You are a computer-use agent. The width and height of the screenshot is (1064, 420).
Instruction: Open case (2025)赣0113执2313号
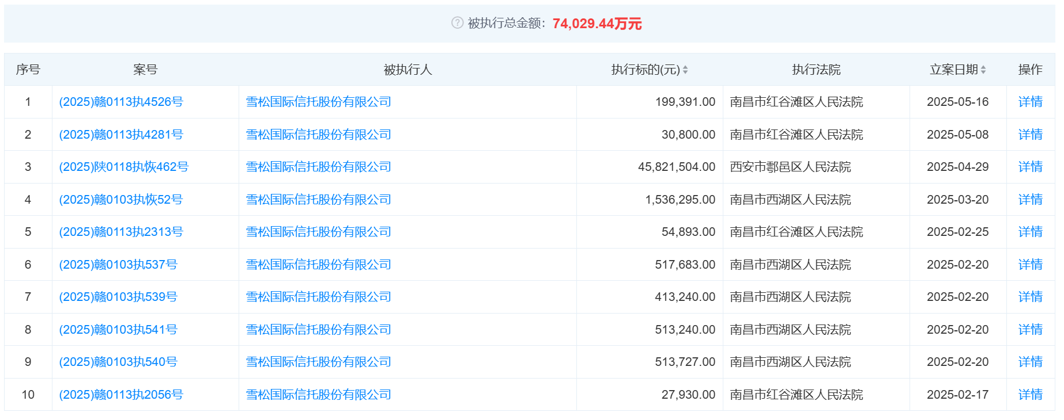[121, 232]
